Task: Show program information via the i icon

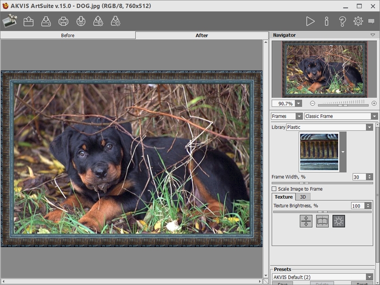Action: click(x=327, y=21)
